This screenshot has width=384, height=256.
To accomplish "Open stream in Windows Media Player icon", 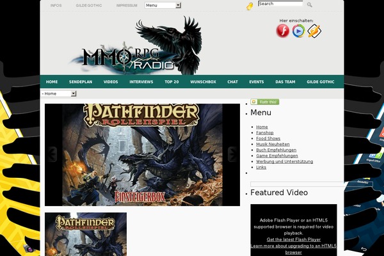I will 298,31.
